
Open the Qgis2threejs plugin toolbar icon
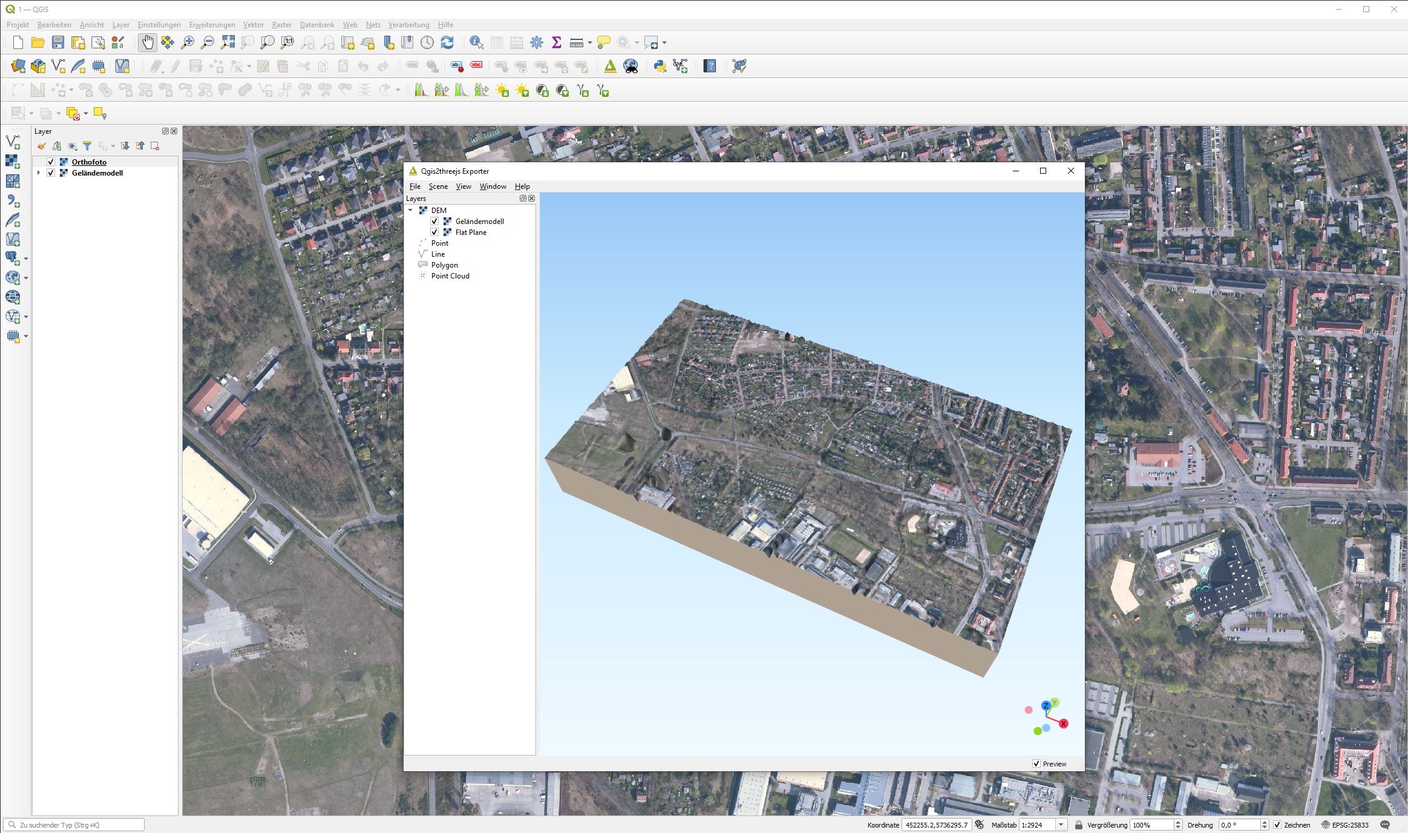point(610,67)
